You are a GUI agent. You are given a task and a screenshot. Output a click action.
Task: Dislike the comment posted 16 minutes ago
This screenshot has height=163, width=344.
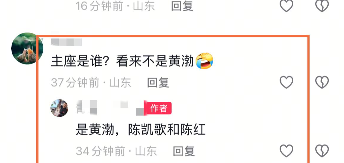point(322,6)
